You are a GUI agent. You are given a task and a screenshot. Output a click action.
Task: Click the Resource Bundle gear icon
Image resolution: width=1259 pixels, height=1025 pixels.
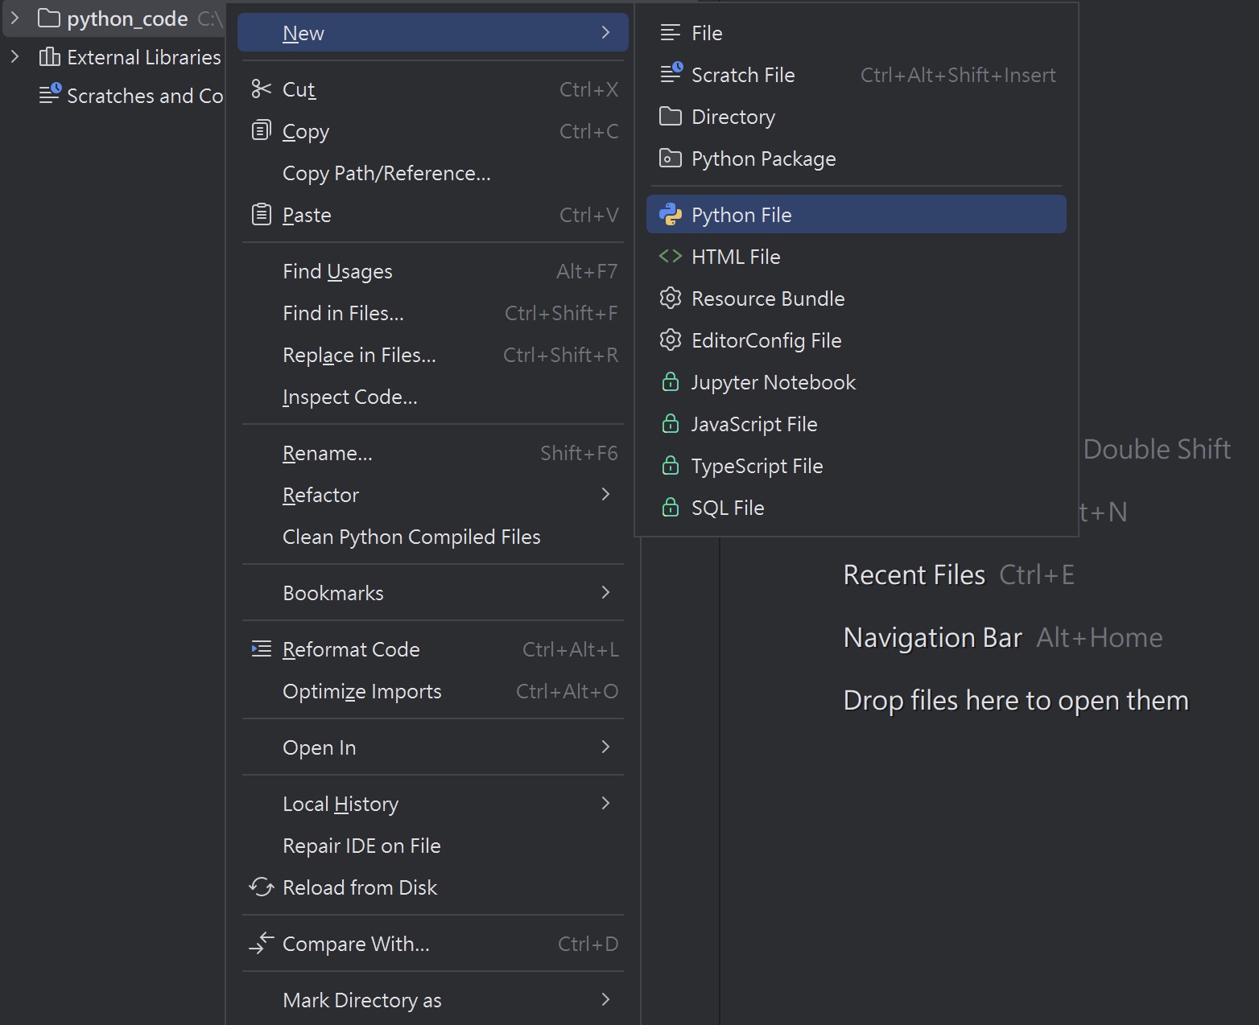pyautogui.click(x=670, y=298)
